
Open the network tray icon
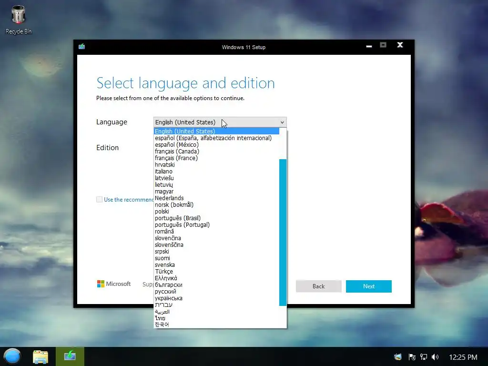click(423, 357)
